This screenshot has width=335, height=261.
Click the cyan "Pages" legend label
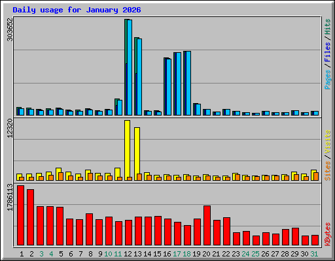pyautogui.click(x=328, y=80)
